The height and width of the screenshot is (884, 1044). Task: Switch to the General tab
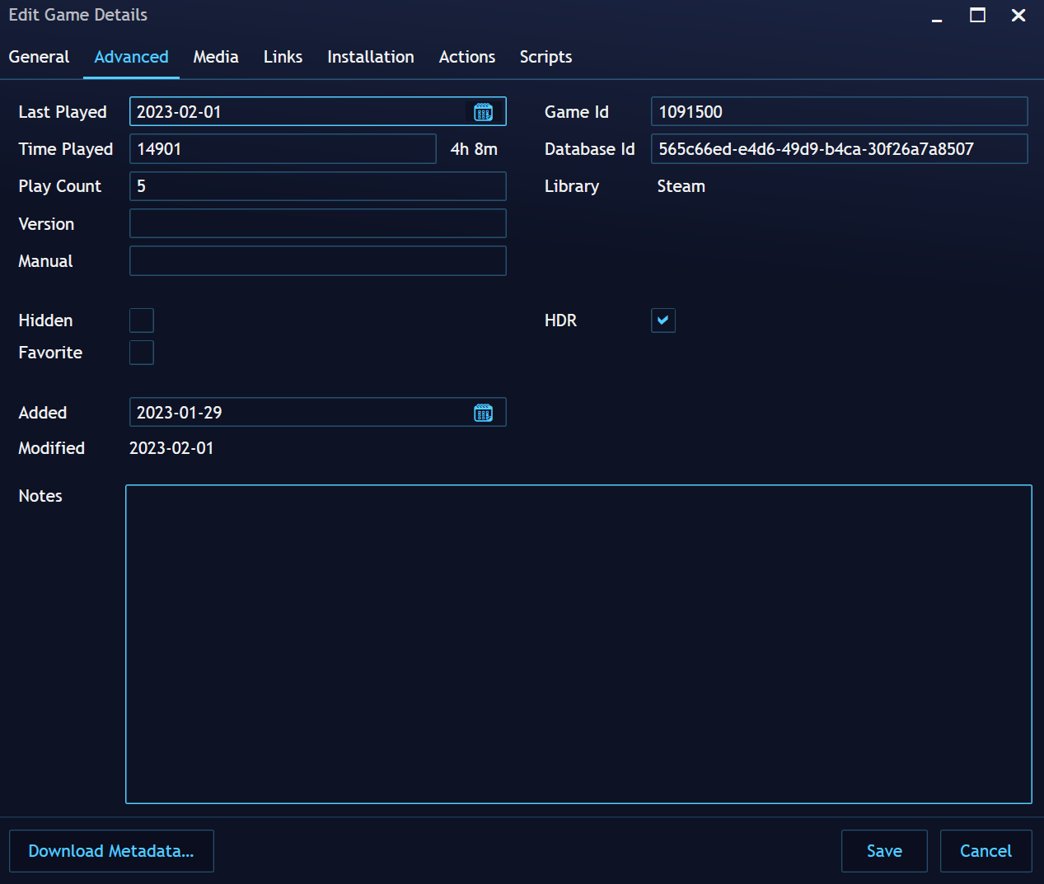39,57
